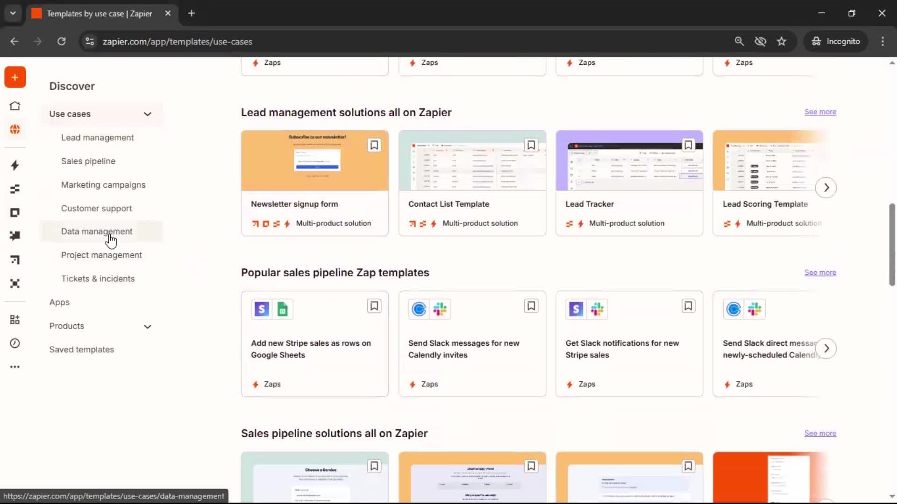Screen dimensions: 897x504
Task: Open Lead Tracker preview thumbnail
Action: pos(629,161)
